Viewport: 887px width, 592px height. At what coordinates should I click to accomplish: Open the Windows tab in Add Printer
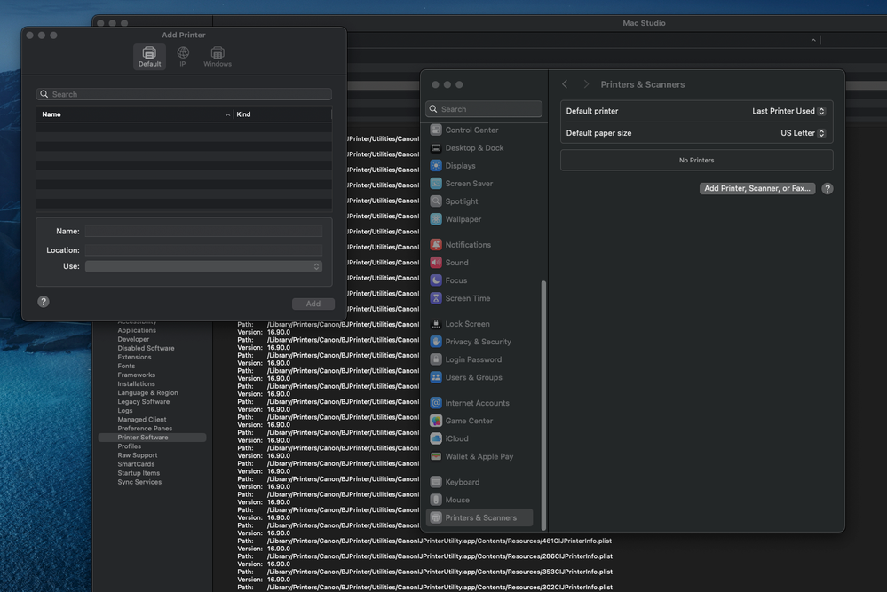click(x=218, y=57)
